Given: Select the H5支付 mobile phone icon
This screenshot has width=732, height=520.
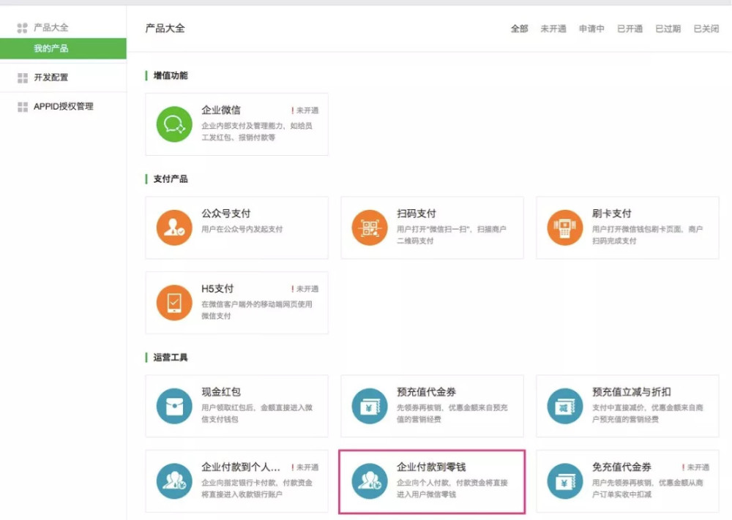Looking at the screenshot, I should pyautogui.click(x=175, y=303).
